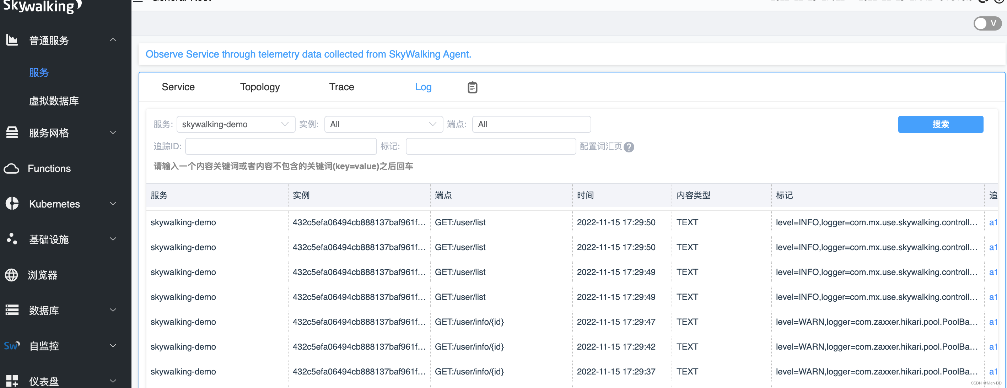Click the blue 搜索 button

click(x=940, y=124)
